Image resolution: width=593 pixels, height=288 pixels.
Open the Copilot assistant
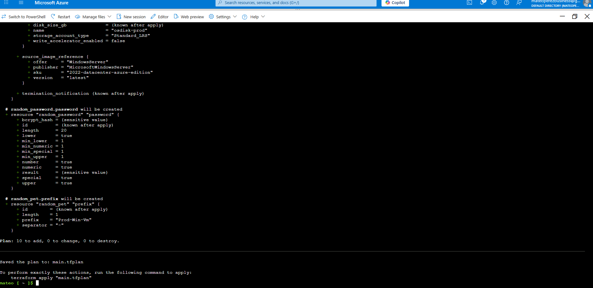[395, 3]
